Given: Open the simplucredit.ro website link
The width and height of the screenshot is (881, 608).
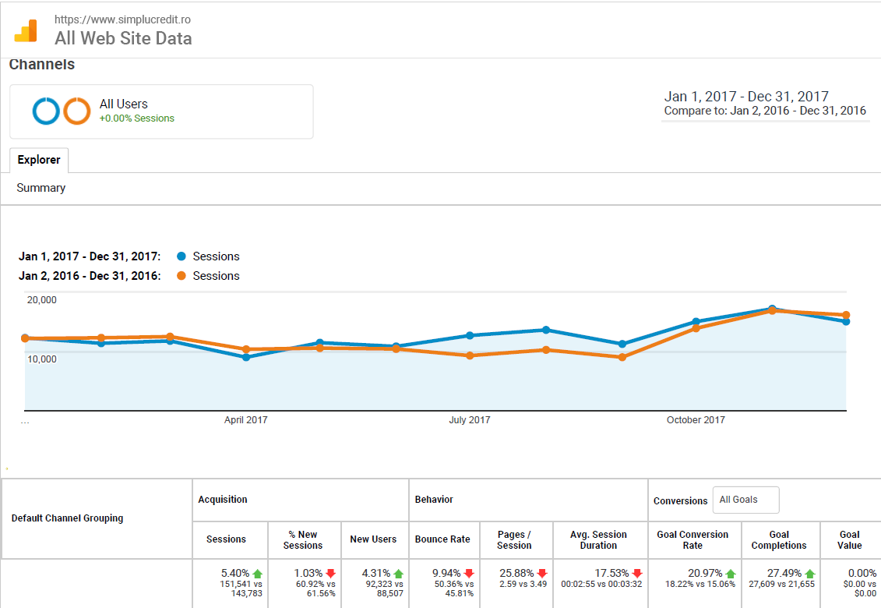Looking at the screenshot, I should point(122,19).
